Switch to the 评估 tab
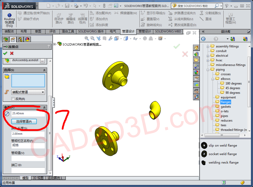 point(53,31)
